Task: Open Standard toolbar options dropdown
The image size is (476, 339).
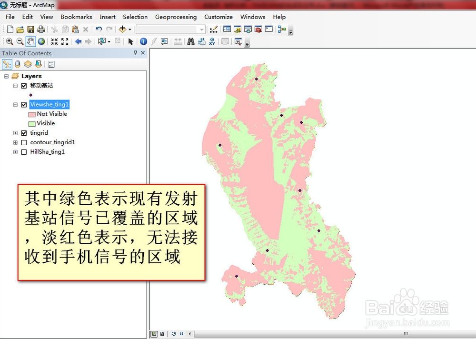Action: (x=290, y=31)
